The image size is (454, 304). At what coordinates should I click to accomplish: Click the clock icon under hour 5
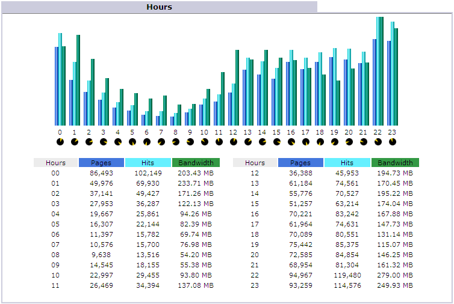pos(132,142)
